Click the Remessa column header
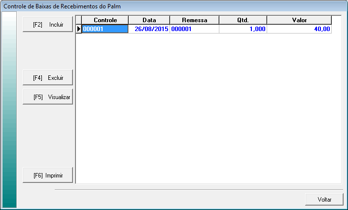The image size is (348, 210). click(194, 20)
